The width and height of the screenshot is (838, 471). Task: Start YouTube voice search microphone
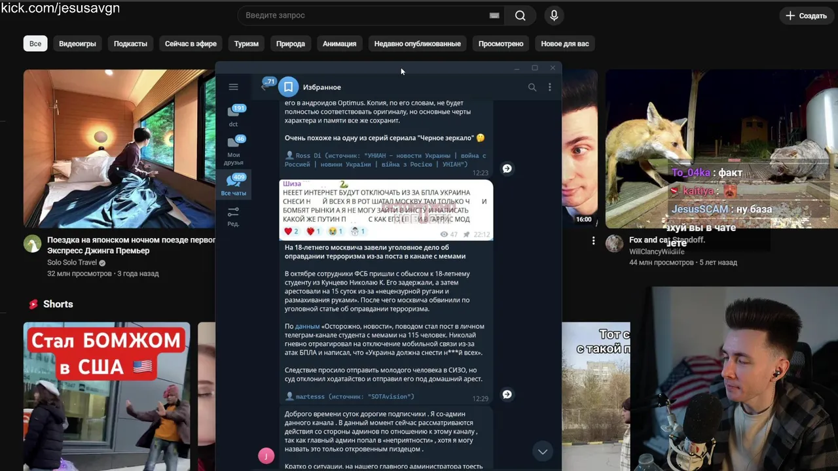(554, 15)
